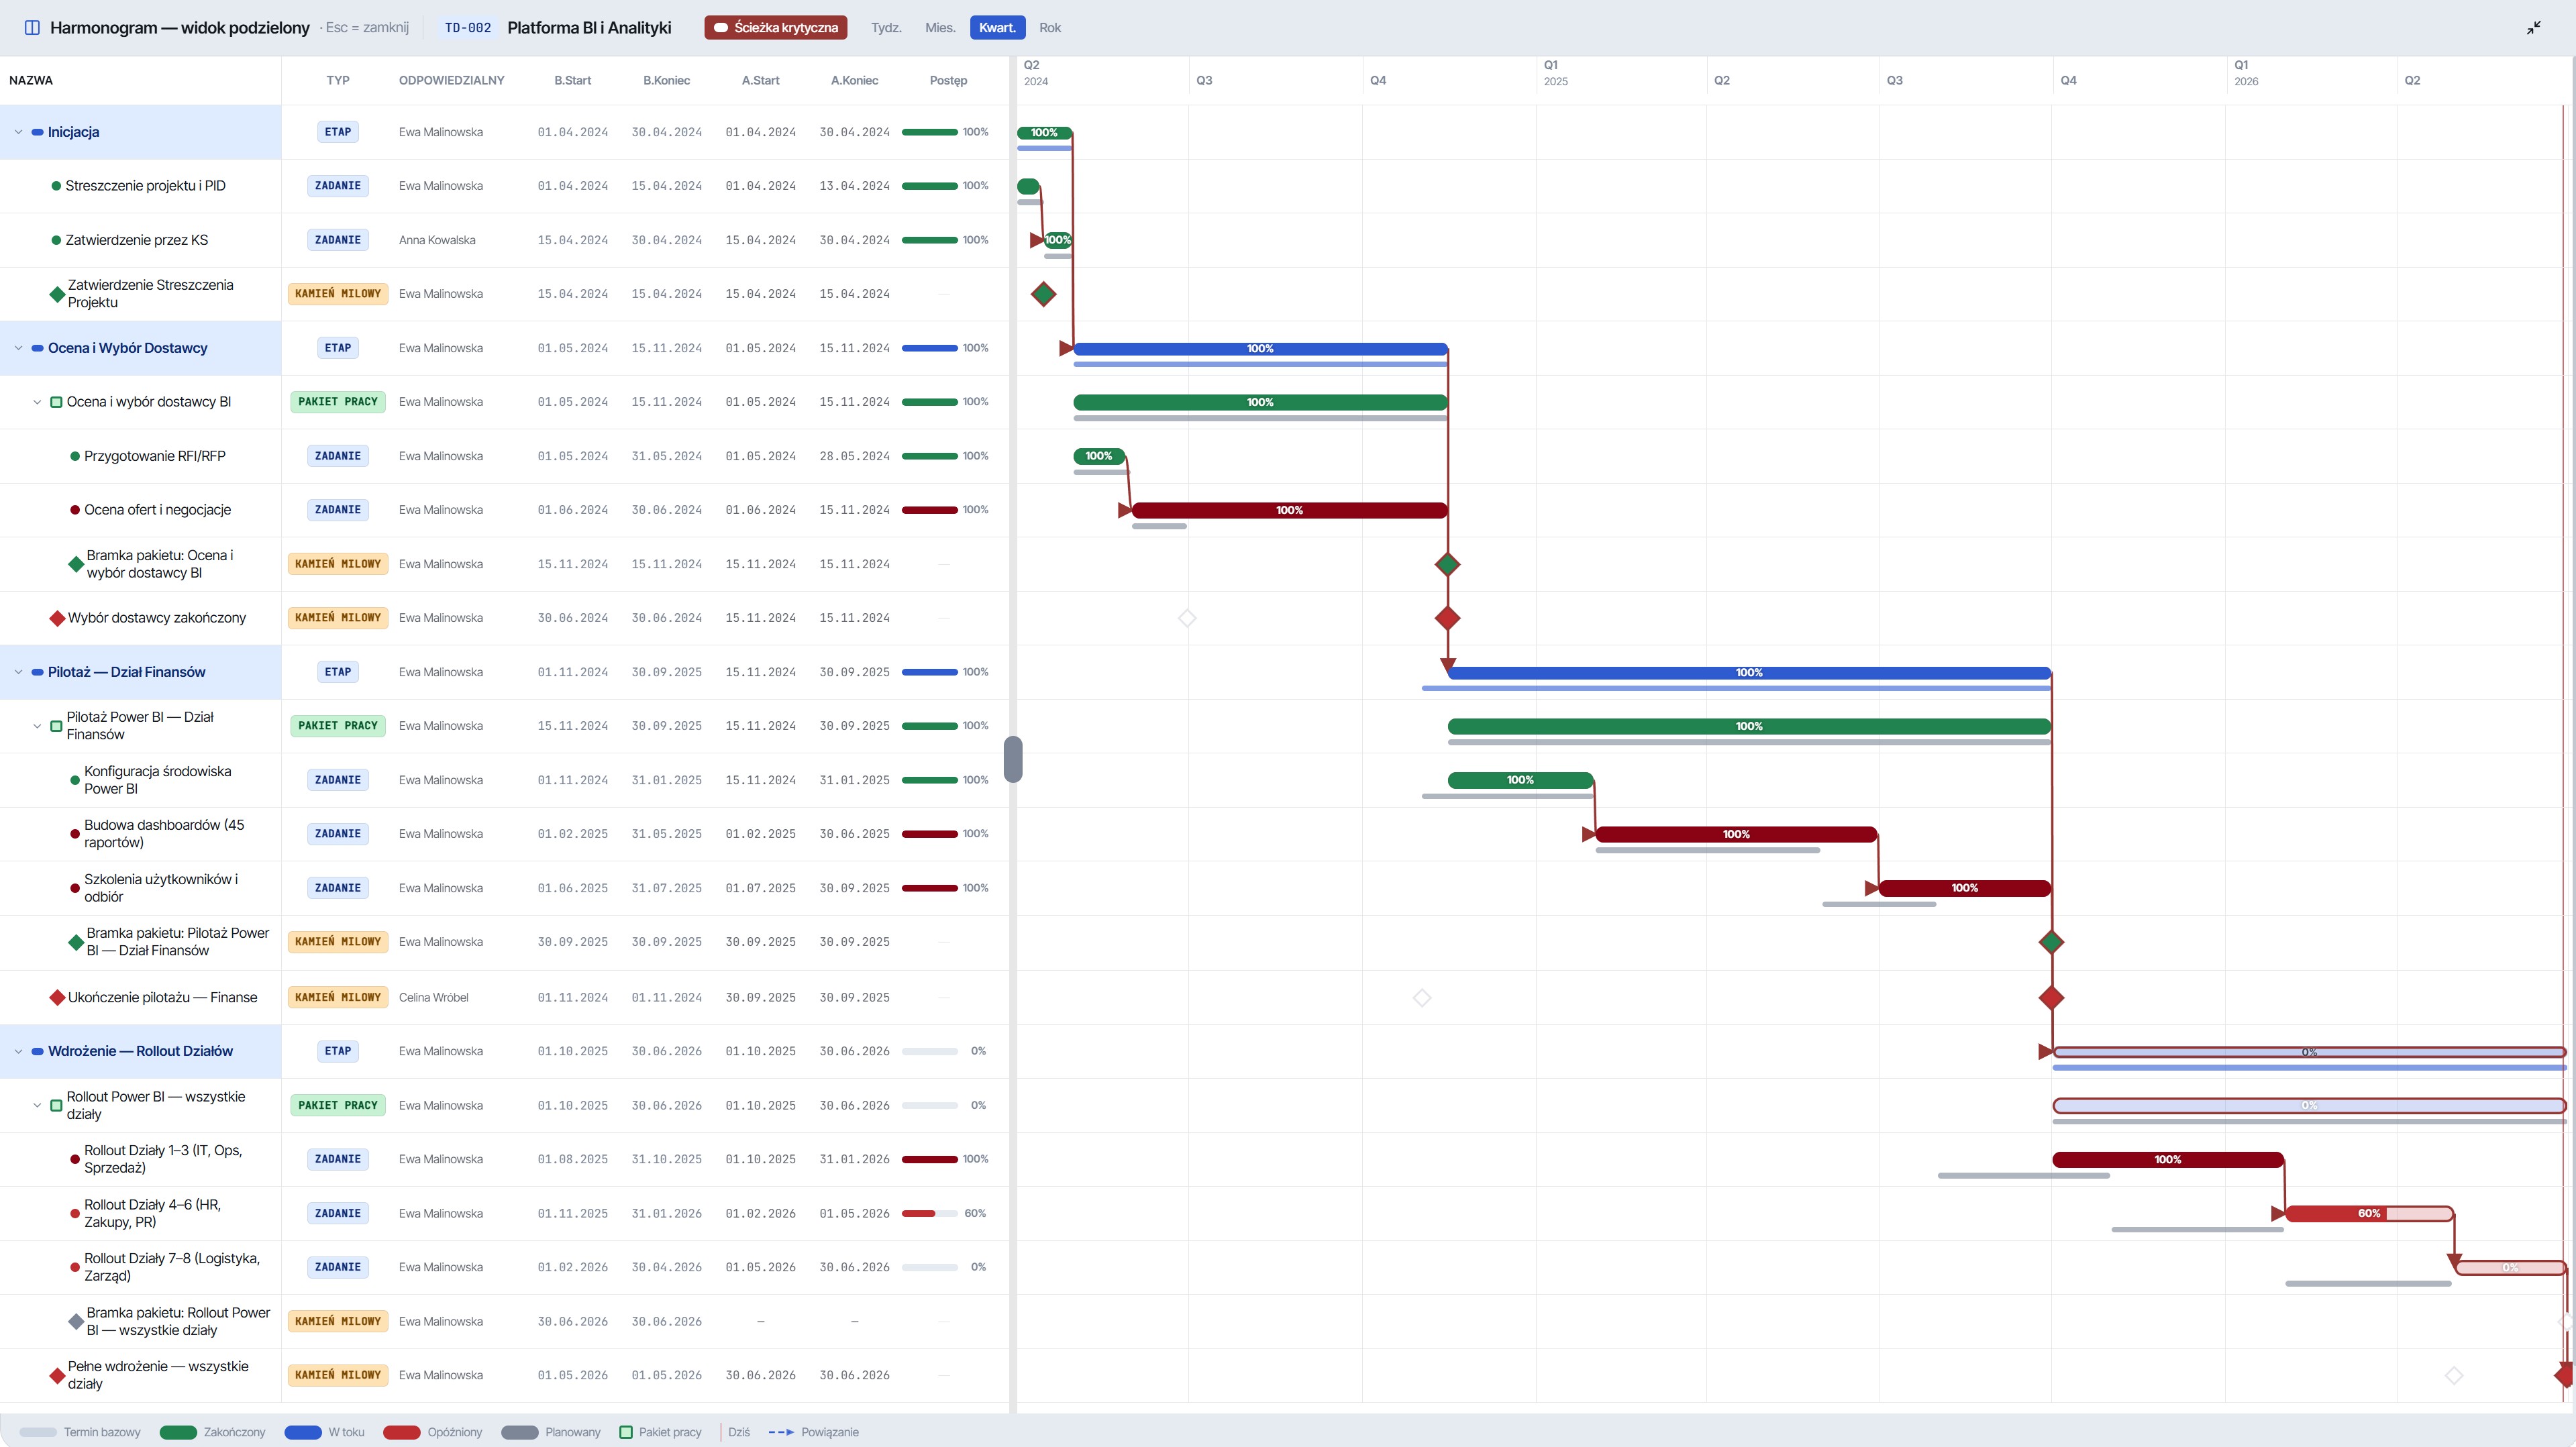The image size is (2576, 1447).
Task: Click status dot of Streszczenie projektu i PID
Action: click(56, 186)
